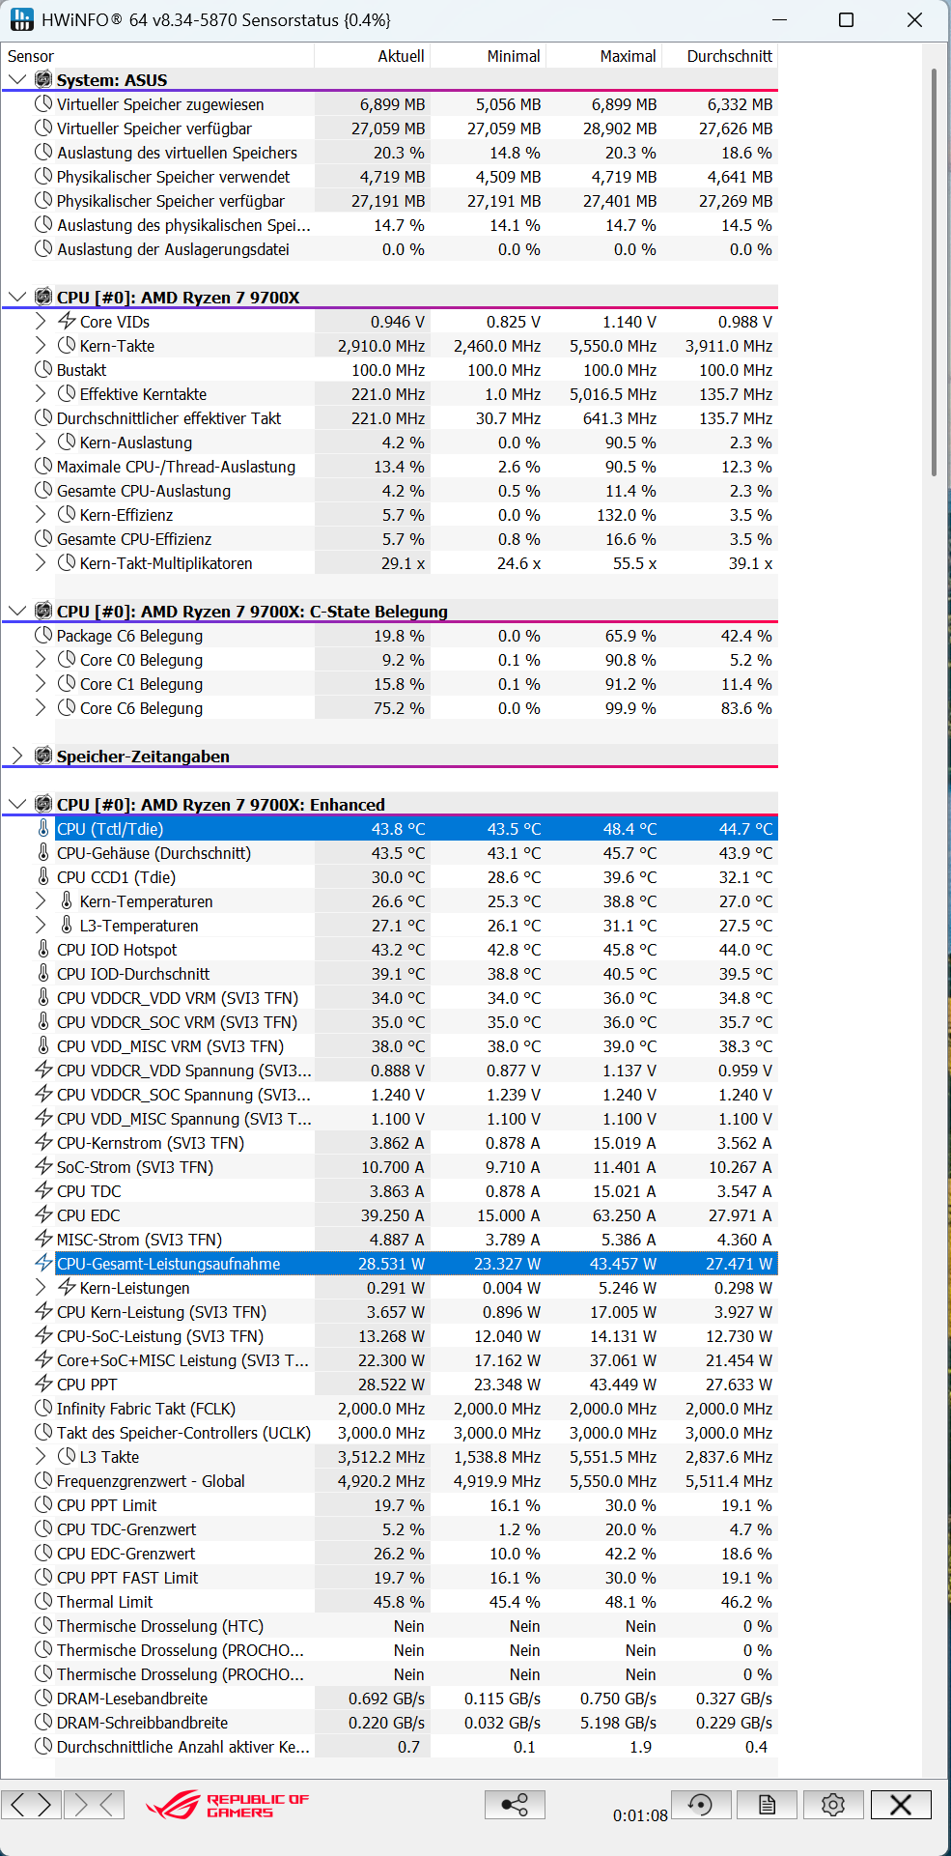Click the shrink-columns inward arrows button

point(95,1804)
